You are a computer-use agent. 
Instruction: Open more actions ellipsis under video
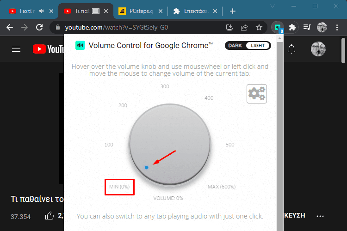pos(320,216)
